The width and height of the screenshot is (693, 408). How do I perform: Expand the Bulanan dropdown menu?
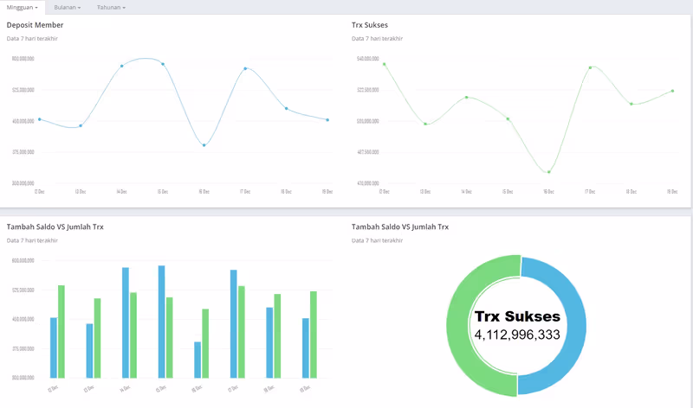(67, 7)
